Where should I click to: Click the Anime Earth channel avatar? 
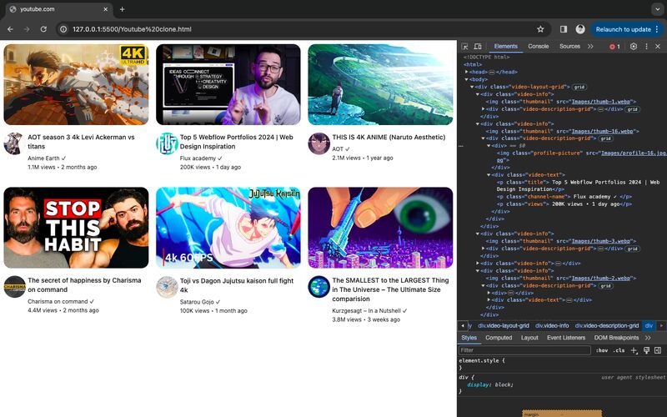(13, 143)
